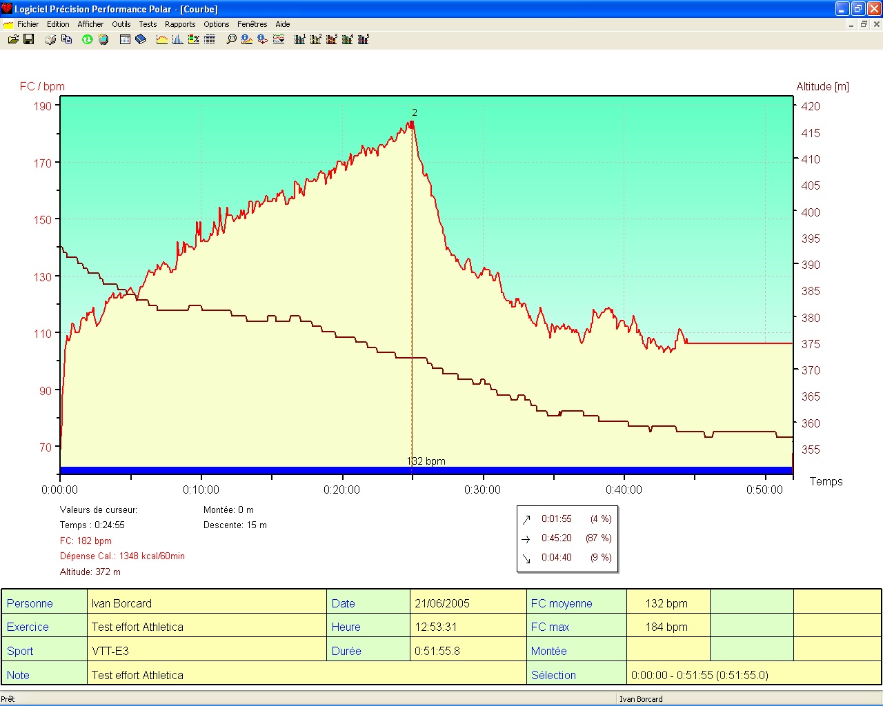883x706 pixels.
Task: Open the Afficher menu
Action: (90, 24)
